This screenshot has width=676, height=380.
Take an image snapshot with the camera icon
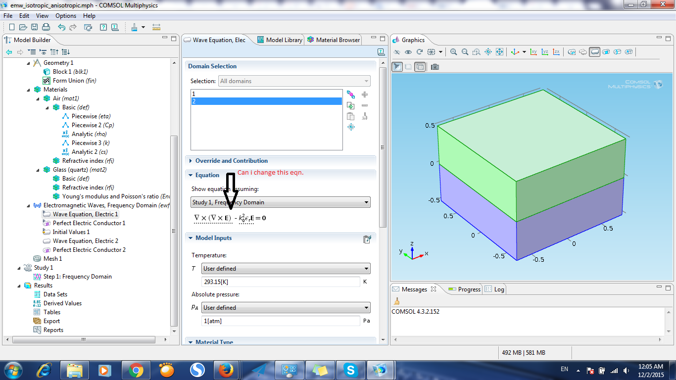click(x=435, y=67)
